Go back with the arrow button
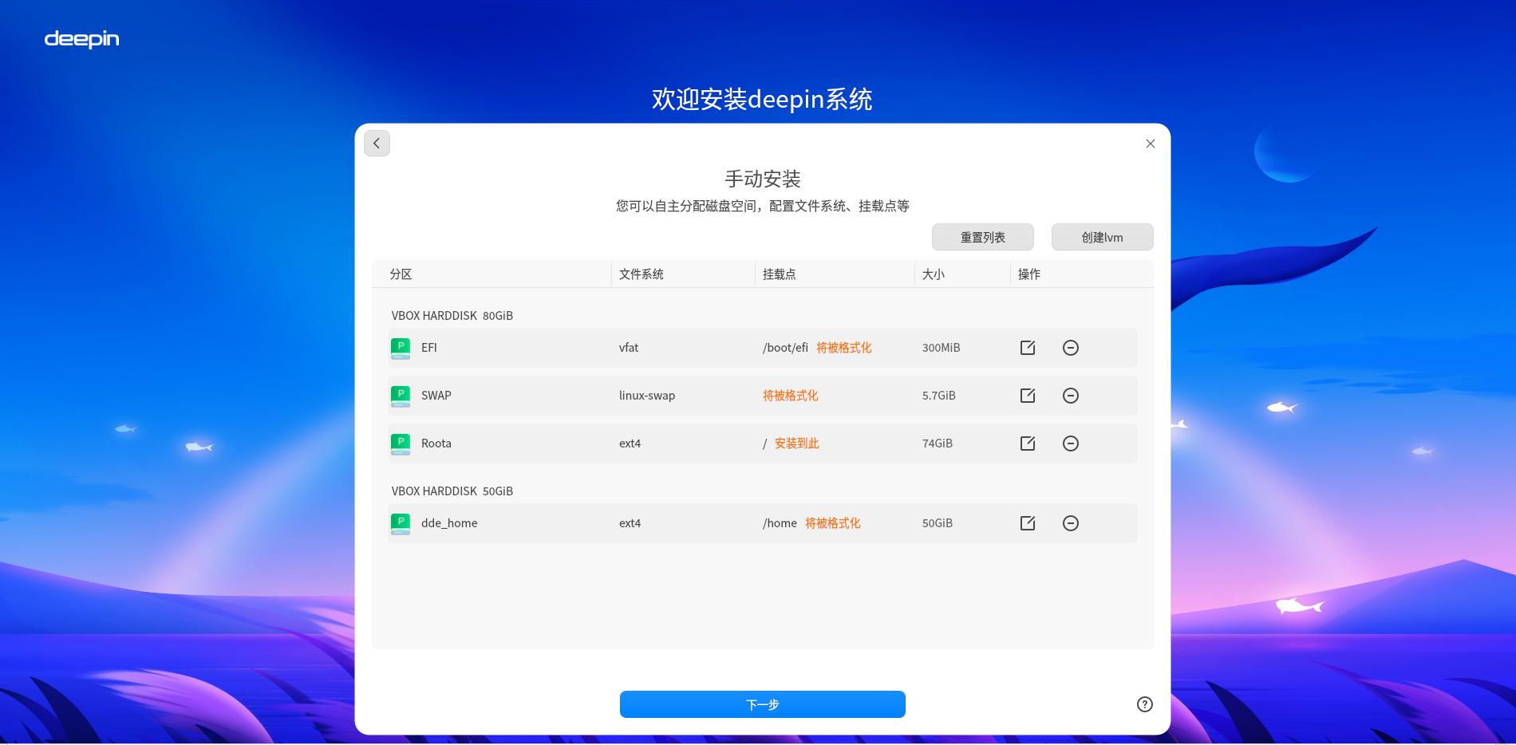The image size is (1516, 745). [377, 144]
